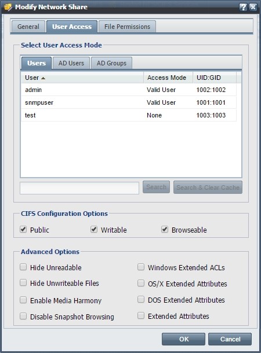The image size is (261, 353).
Task: Click the 1001:1001 UID:GID cell
Action: pyautogui.click(x=211, y=102)
